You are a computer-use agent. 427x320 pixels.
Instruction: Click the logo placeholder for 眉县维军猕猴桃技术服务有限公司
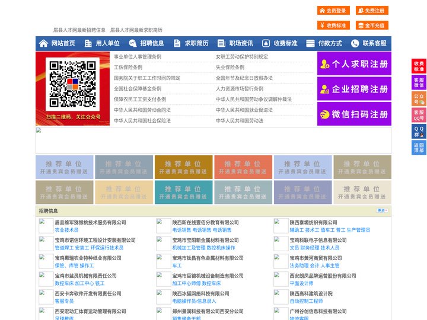[46, 226]
